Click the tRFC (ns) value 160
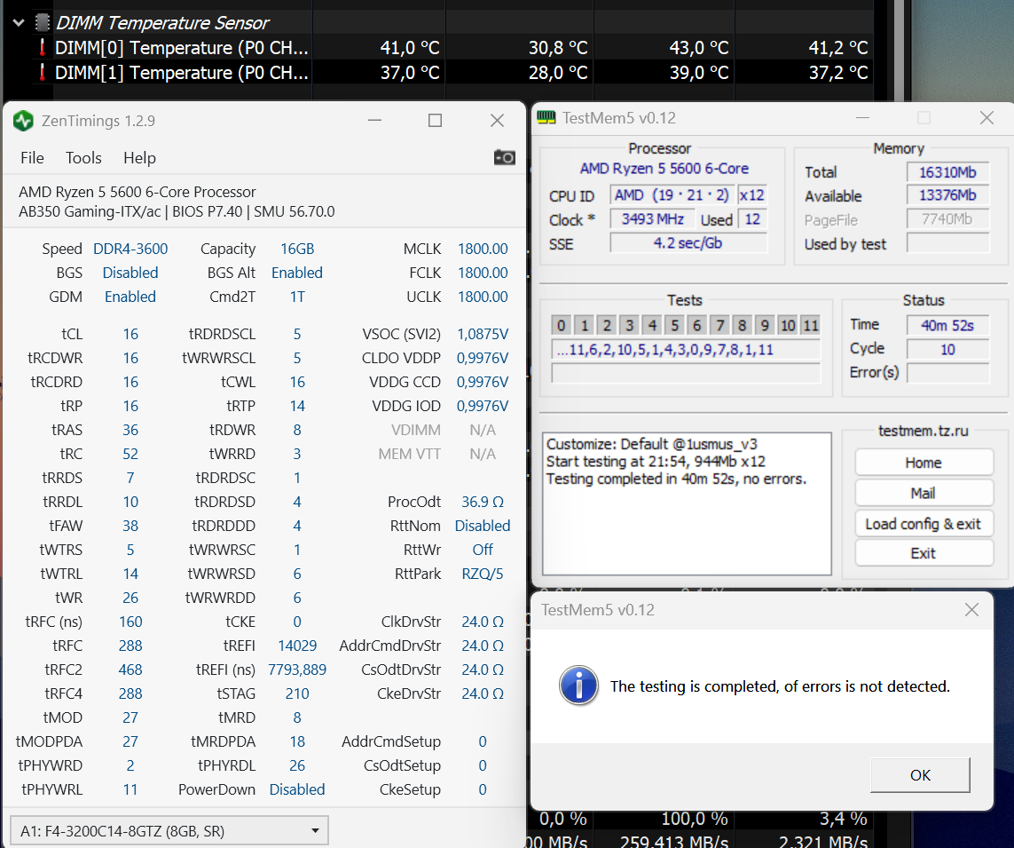This screenshot has width=1014, height=848. click(x=130, y=622)
